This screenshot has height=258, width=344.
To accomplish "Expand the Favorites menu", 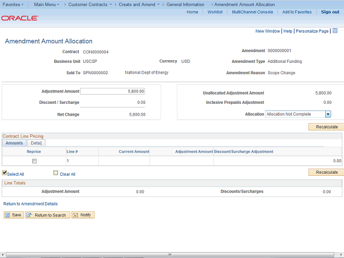I will (x=13, y=4).
